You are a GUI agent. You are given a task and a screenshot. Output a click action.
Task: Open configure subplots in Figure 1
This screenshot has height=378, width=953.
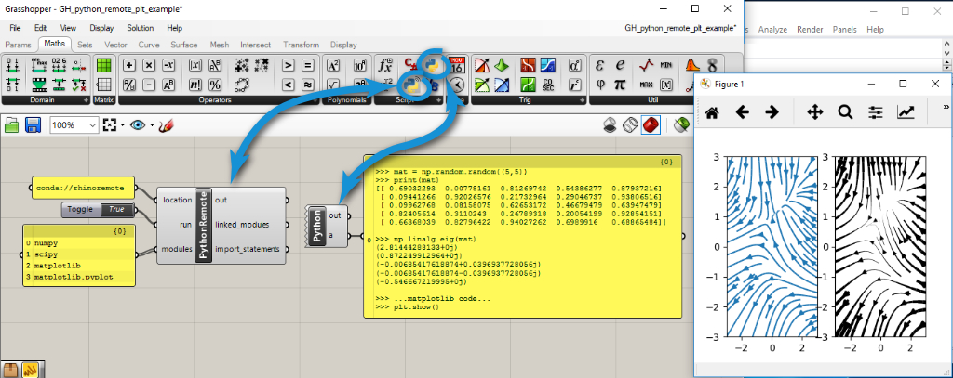[x=875, y=112]
